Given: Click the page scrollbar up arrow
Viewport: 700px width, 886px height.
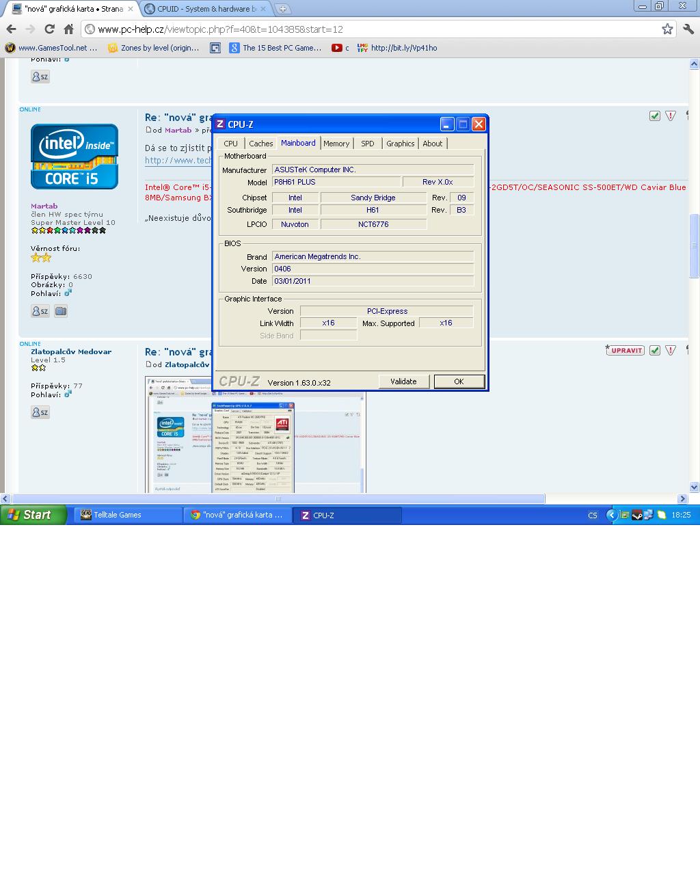Looking at the screenshot, I should [695, 64].
